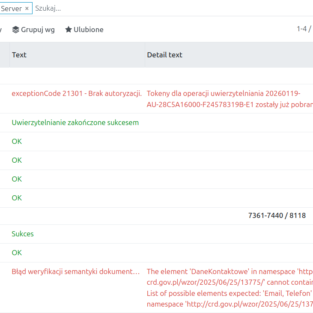The width and height of the screenshot is (313, 313).
Task: Open the OK record directly below Uwierzytelnianie row
Action: click(x=17, y=141)
